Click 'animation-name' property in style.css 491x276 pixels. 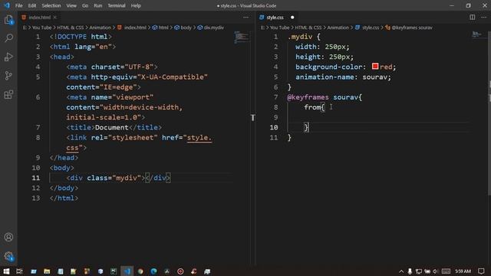tap(325, 77)
